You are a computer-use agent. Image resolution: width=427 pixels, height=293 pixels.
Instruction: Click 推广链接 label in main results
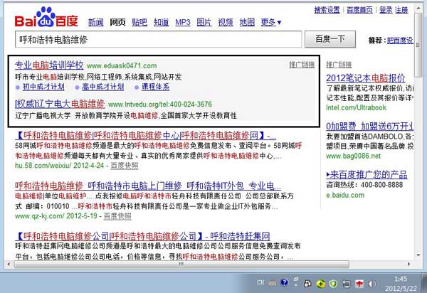(x=302, y=65)
